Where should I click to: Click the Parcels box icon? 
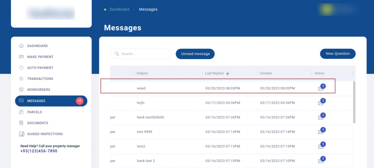click(x=21, y=112)
